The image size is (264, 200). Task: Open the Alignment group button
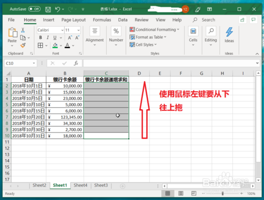pos(95,36)
